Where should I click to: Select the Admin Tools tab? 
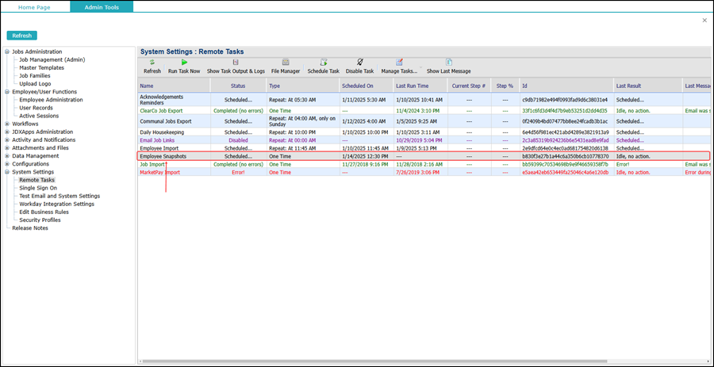pos(101,6)
